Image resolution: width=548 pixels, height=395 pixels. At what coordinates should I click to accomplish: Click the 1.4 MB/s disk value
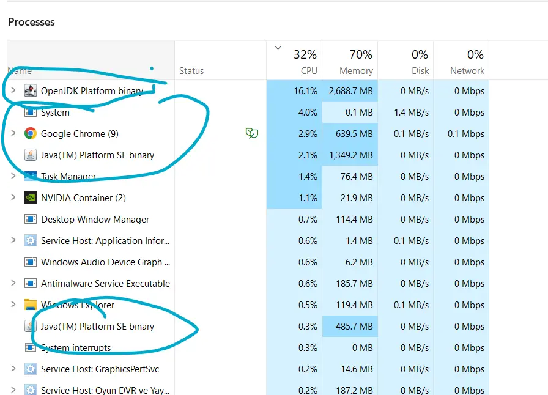[412, 113]
